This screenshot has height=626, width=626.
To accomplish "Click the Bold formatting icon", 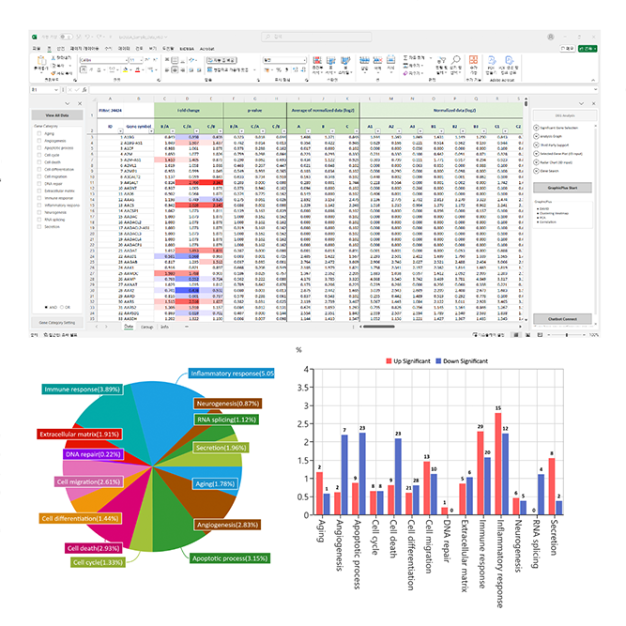I will tap(84, 69).
